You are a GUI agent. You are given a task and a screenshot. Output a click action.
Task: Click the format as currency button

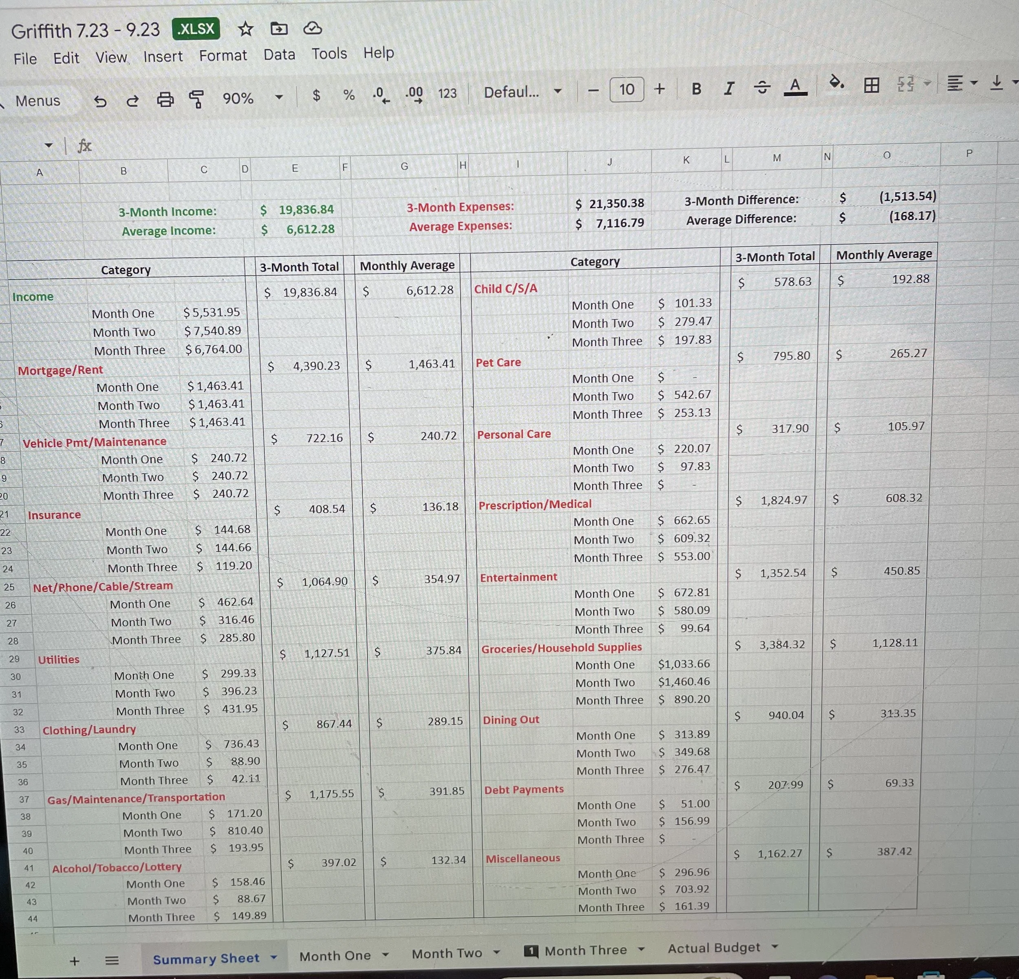tap(316, 95)
